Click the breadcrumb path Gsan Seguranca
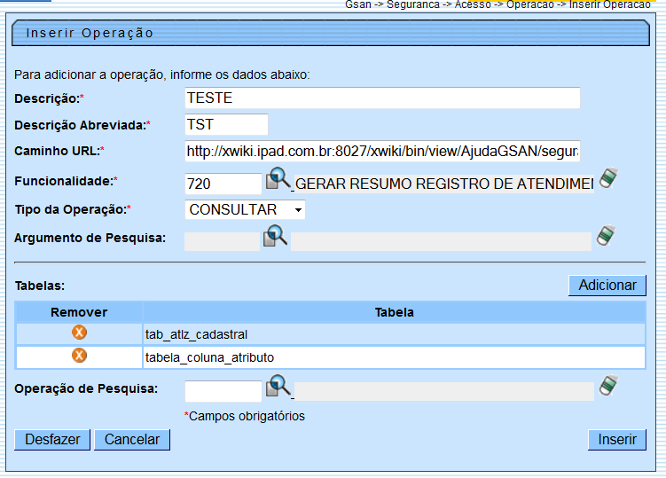Viewport: 666px width, 478px height. 498,4
